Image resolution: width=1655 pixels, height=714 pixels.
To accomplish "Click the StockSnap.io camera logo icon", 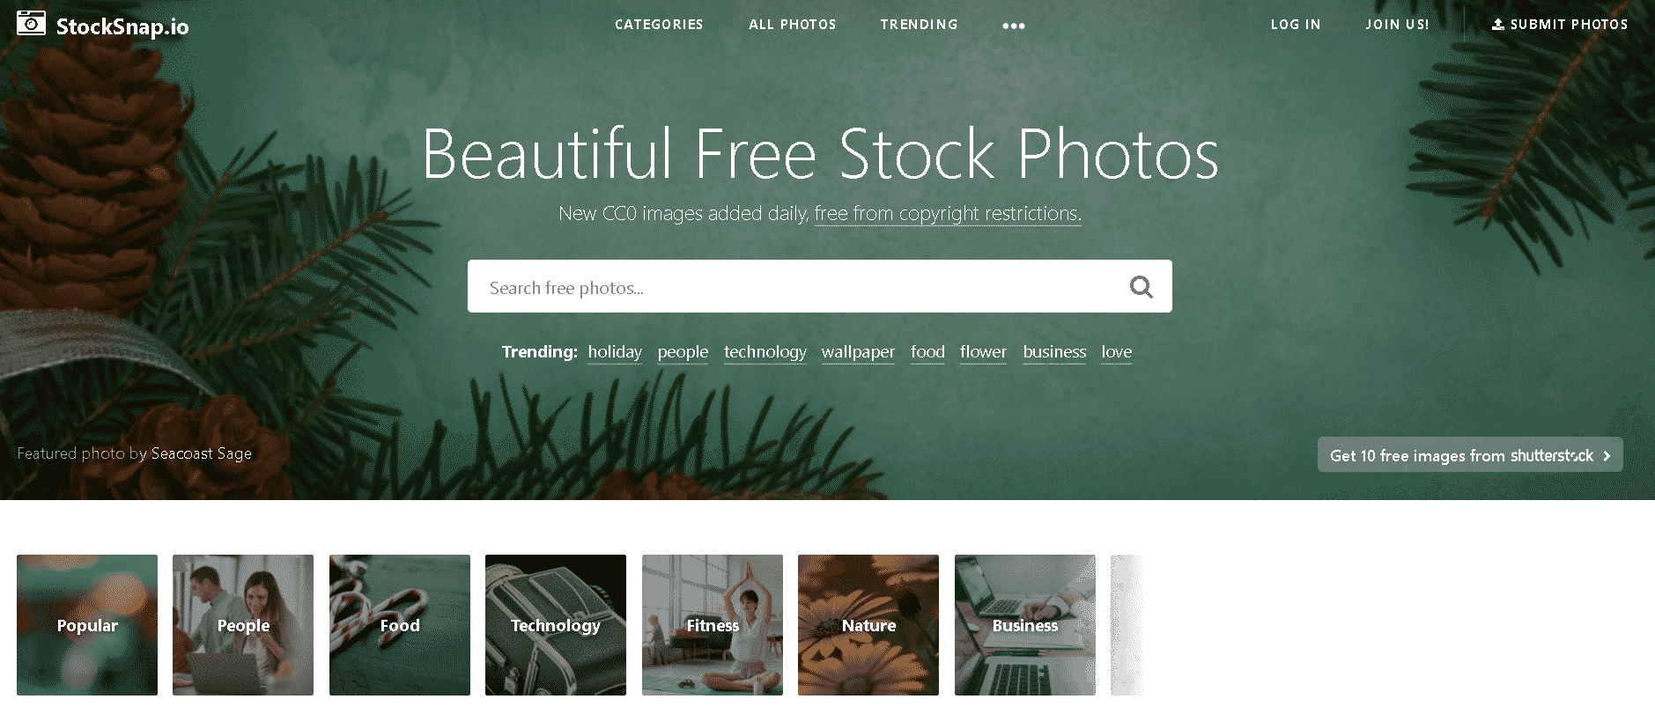I will pos(31,23).
